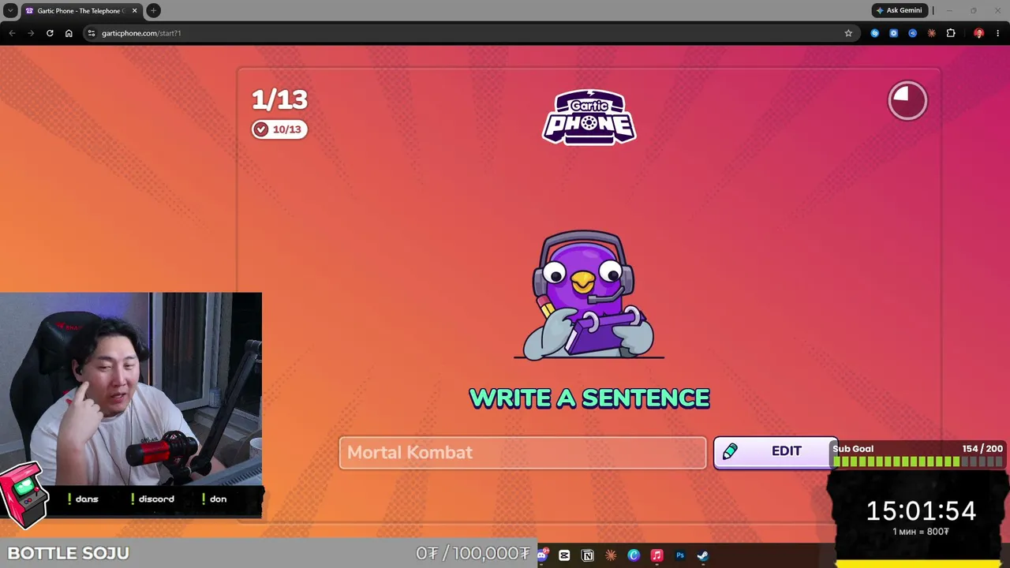Viewport: 1010px width, 568px height.
Task: Open the blue gear extension icon
Action: click(893, 33)
